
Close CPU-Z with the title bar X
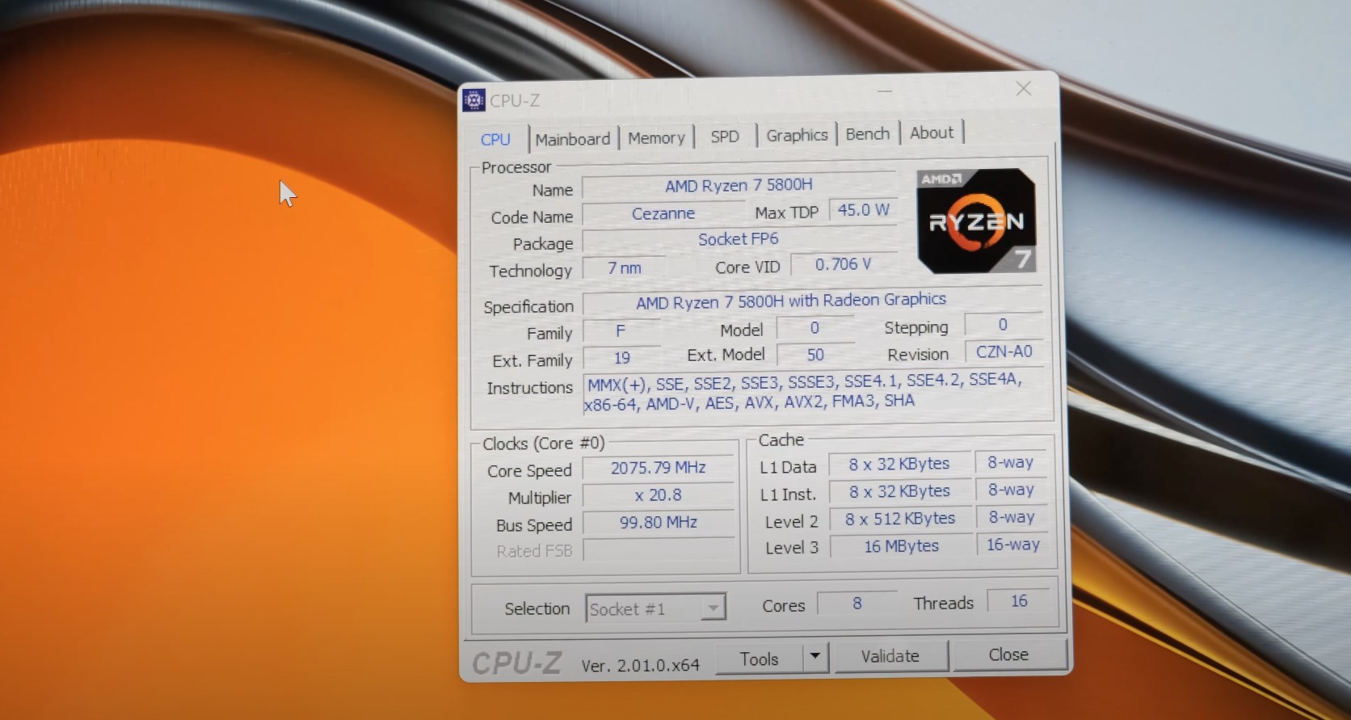pos(1023,89)
